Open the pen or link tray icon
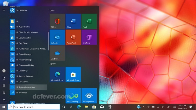 pyautogui.click(x=169, y=107)
